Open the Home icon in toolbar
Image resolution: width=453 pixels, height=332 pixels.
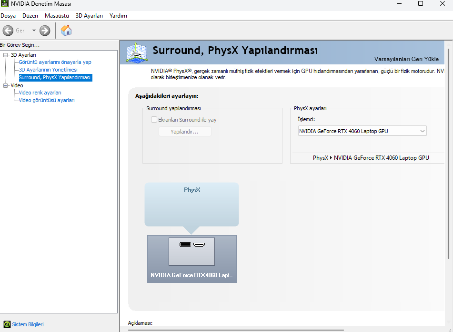(x=66, y=30)
